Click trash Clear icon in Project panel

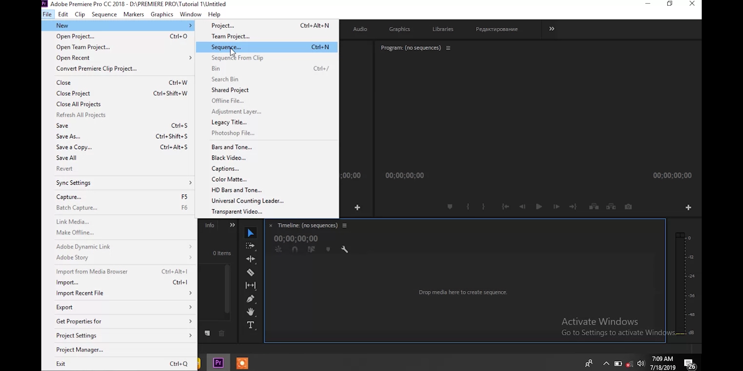pyautogui.click(x=222, y=333)
